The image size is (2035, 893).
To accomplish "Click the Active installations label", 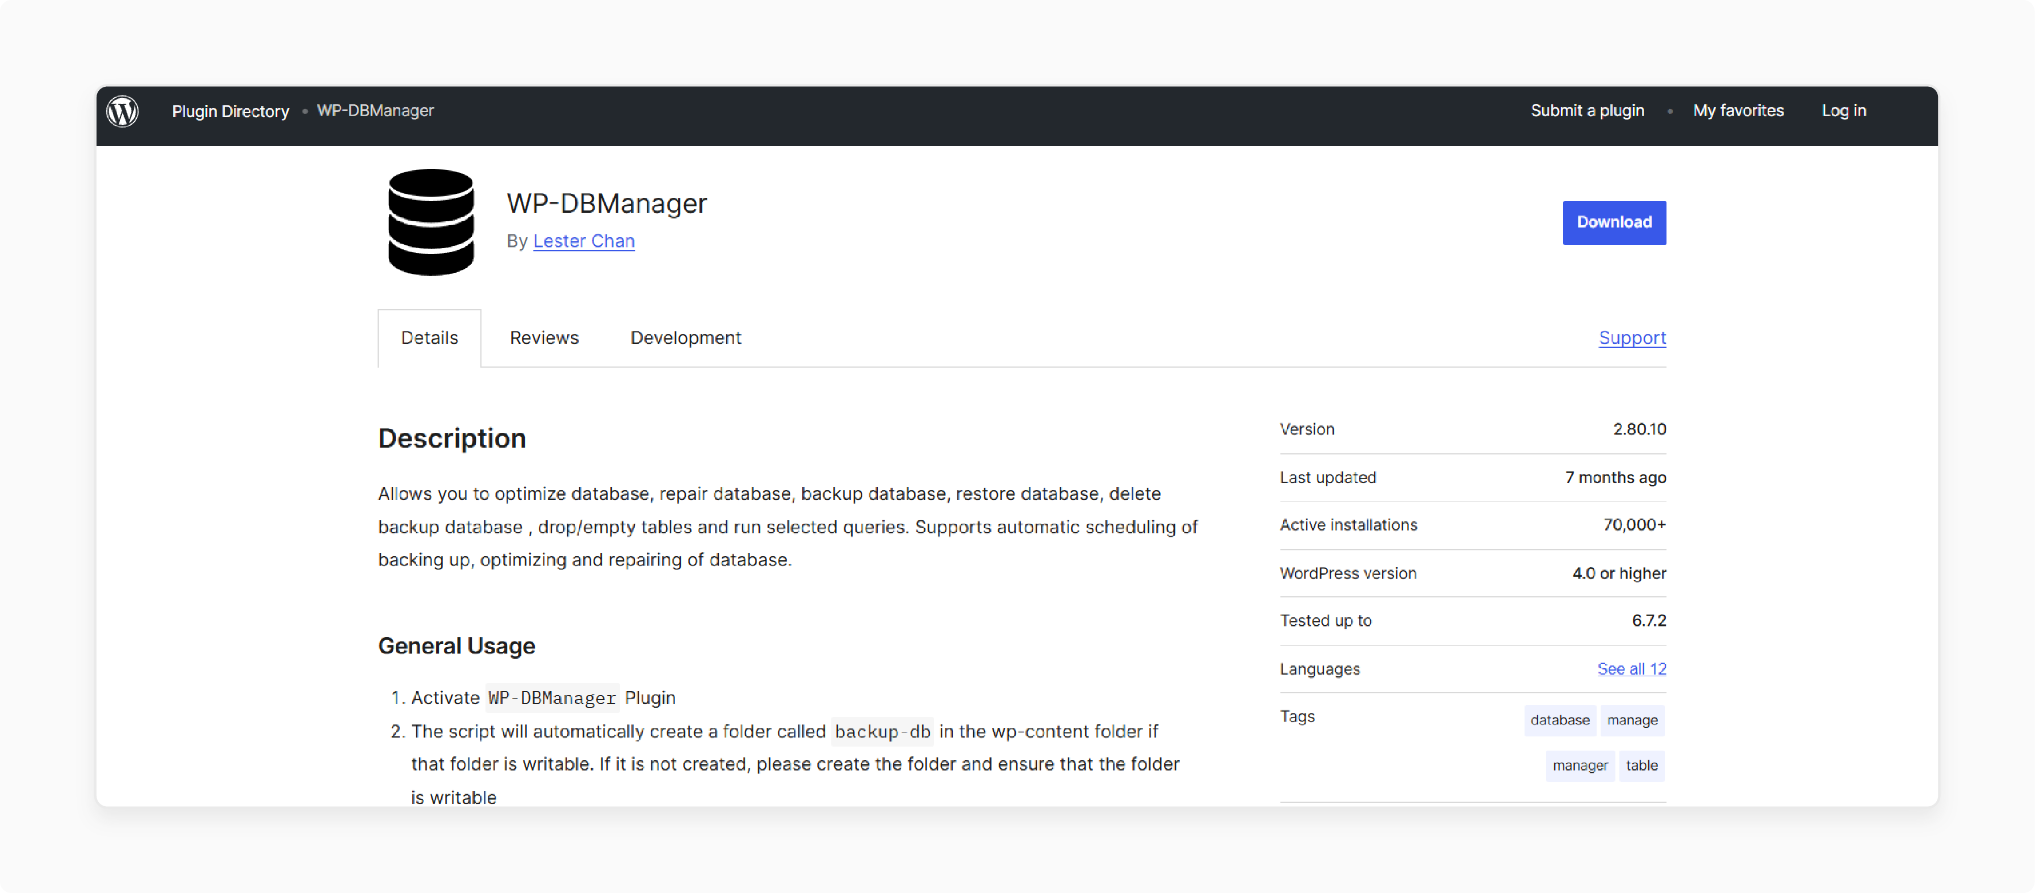I will point(1349,525).
